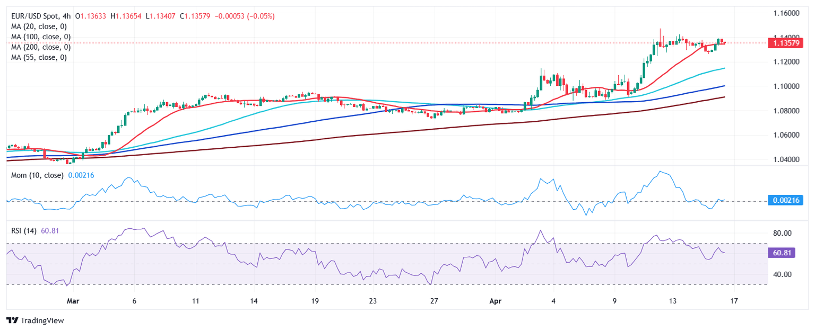The image size is (815, 331).
Task: Select the EUR/USD Spot 4h chart title
Action: click(x=41, y=16)
